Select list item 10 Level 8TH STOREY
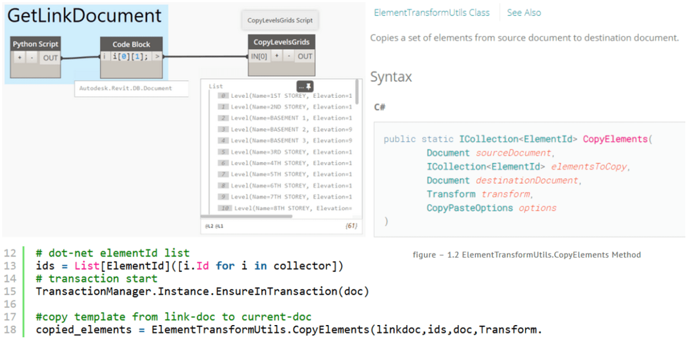Viewport: 689px width, 341px height. (286, 208)
